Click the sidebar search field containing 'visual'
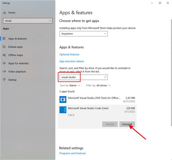This screenshot has height=160, width=172. click(28, 21)
